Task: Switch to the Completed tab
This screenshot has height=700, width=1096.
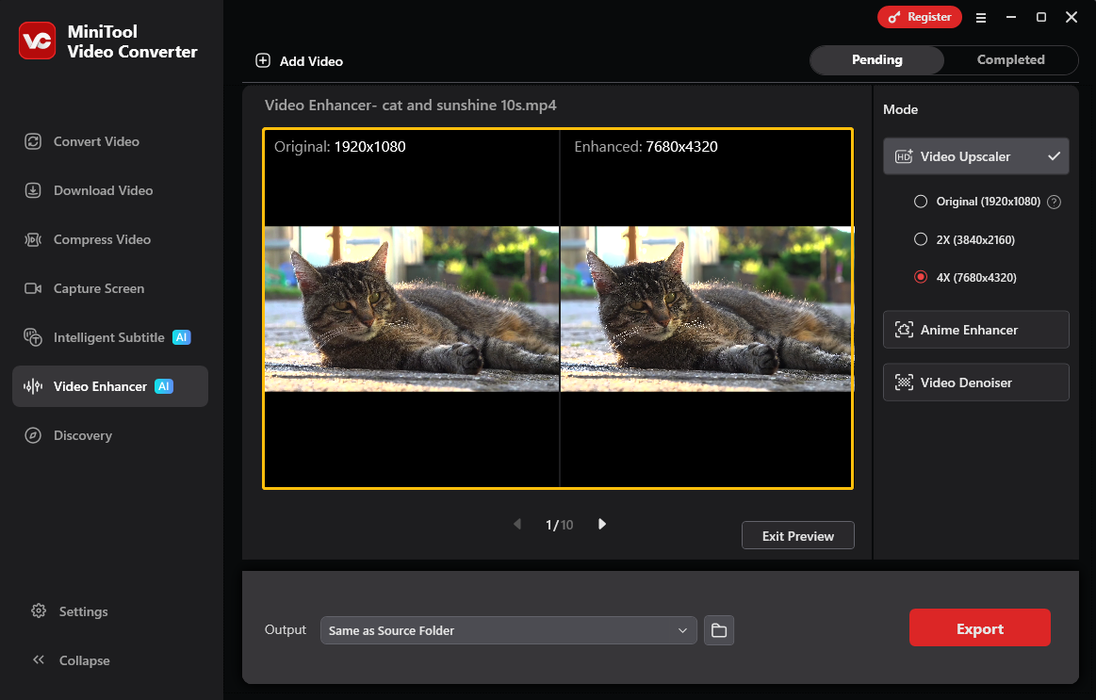Action: (1010, 59)
